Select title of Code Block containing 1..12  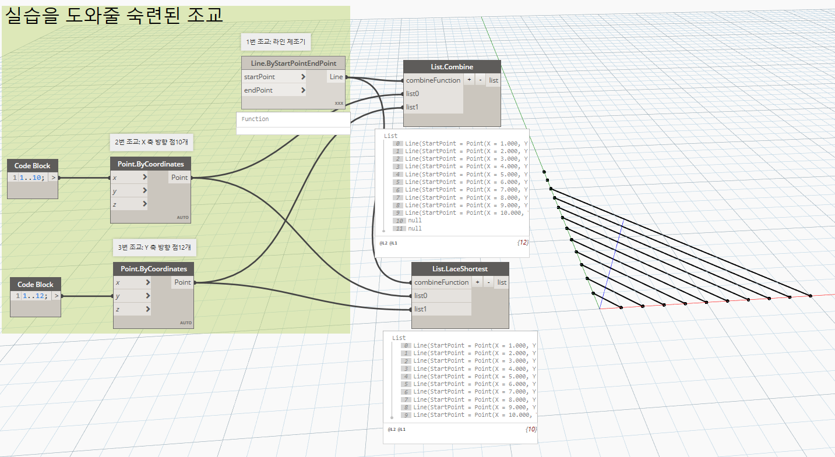point(36,284)
